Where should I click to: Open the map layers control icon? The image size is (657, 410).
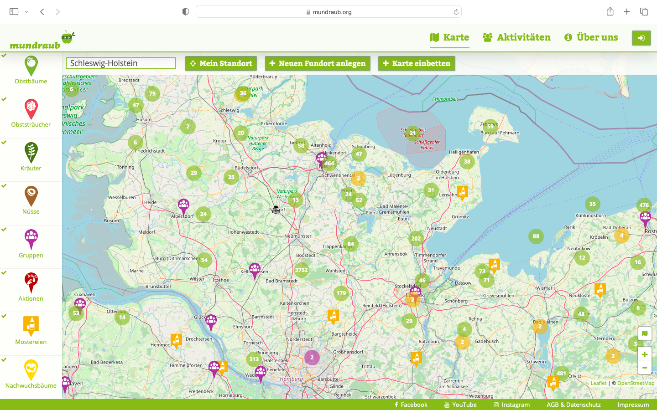click(644, 333)
